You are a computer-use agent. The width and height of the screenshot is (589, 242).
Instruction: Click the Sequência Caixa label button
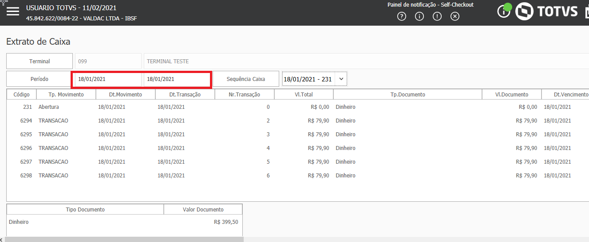(x=246, y=79)
